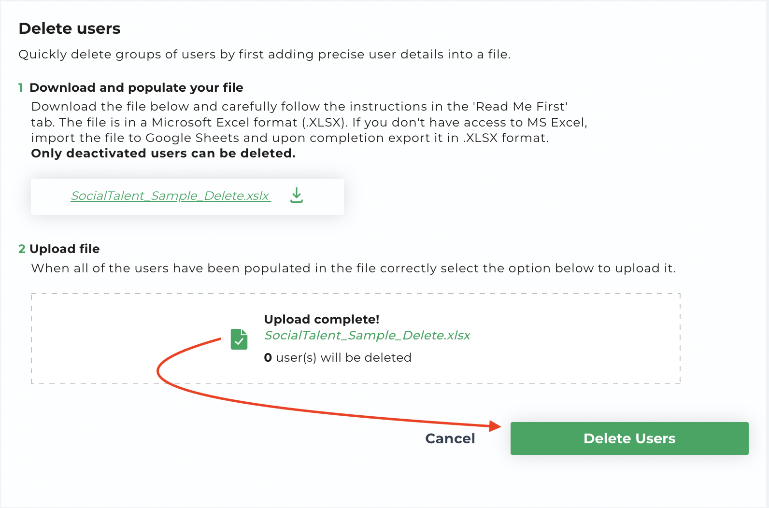Image resolution: width=769 pixels, height=508 pixels.
Task: Click the 'Read Me First' instruction paragraph
Action: coord(309,122)
